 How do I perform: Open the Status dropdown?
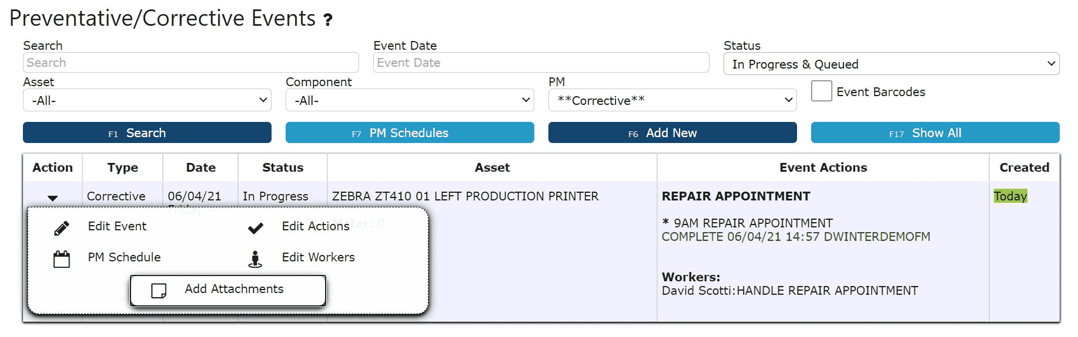[891, 64]
